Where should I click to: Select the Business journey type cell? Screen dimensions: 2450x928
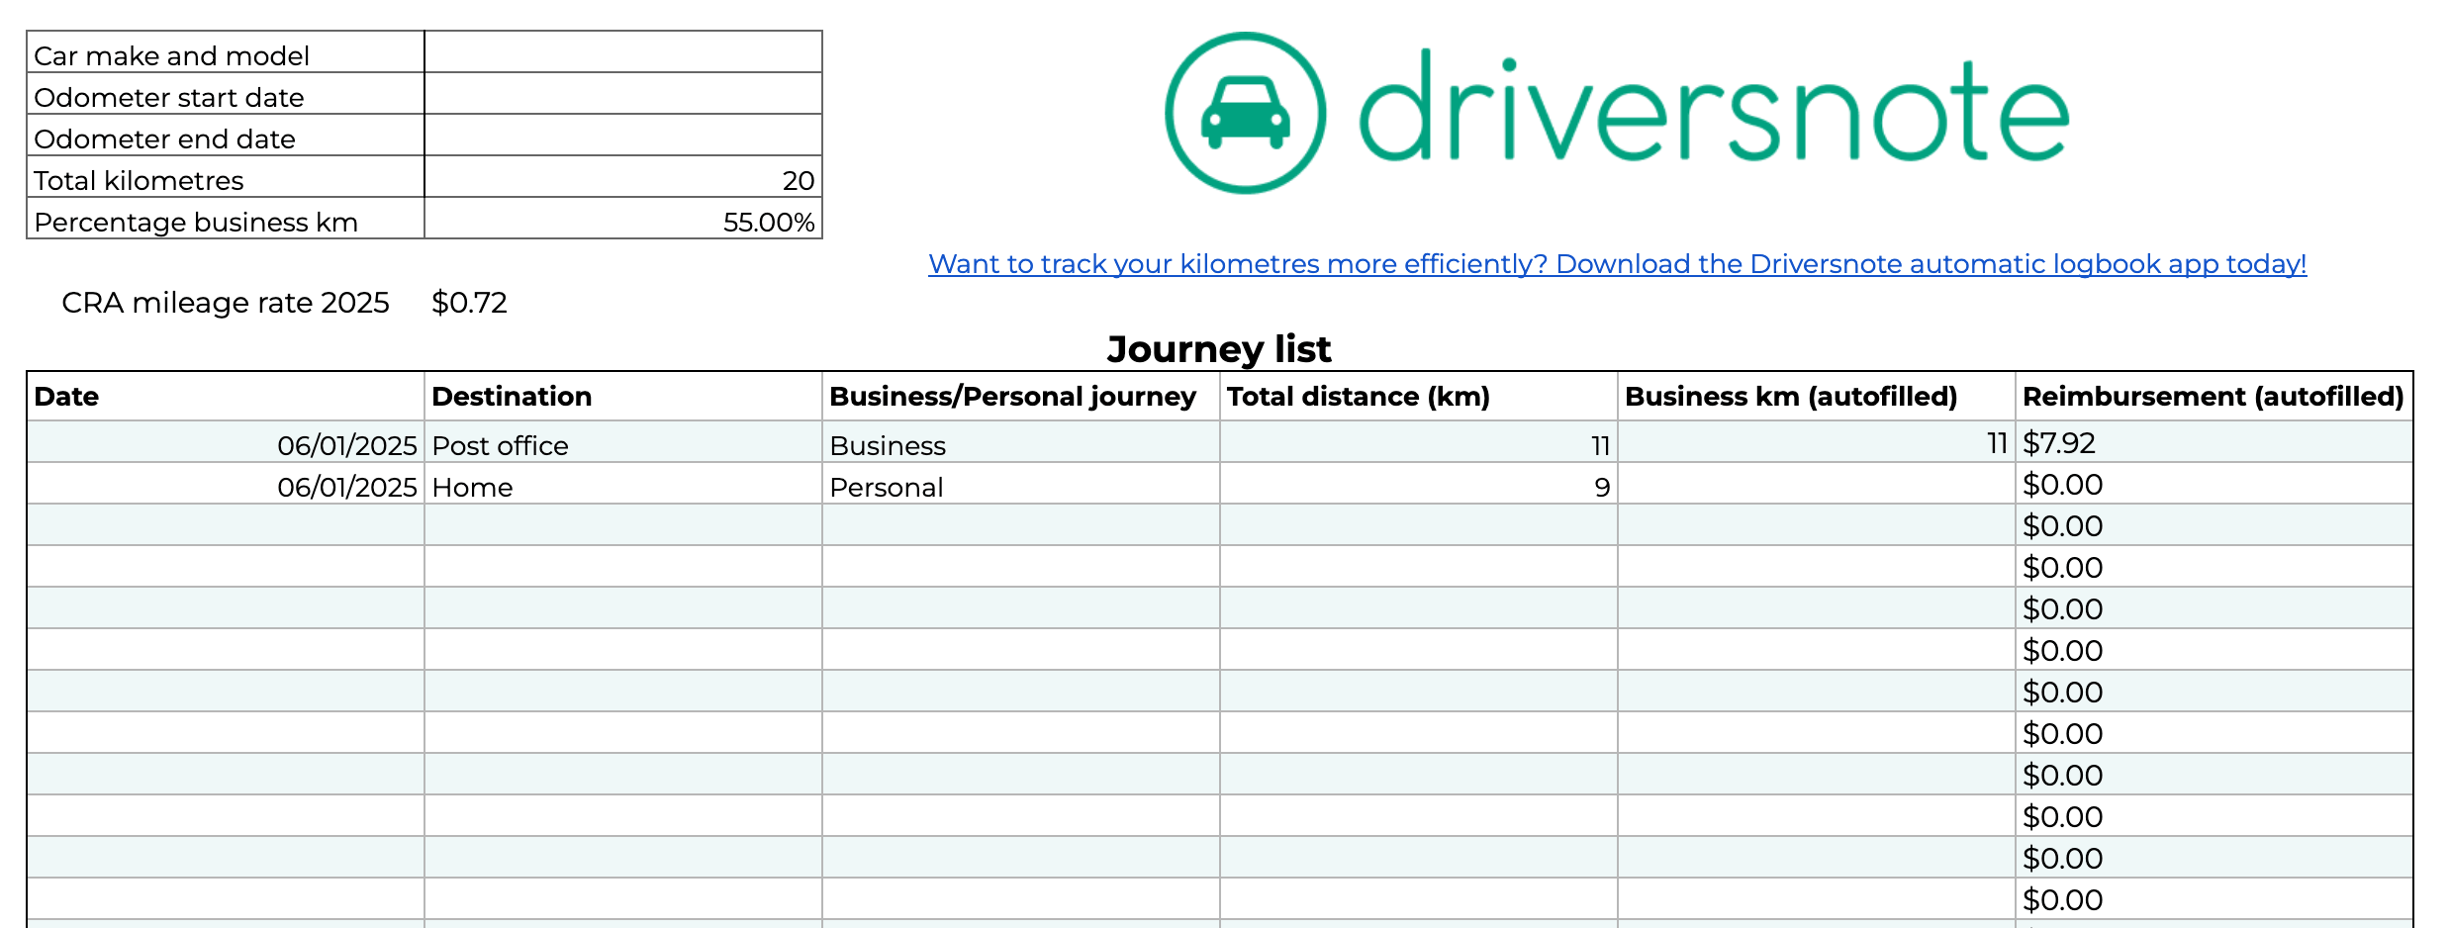[1021, 442]
